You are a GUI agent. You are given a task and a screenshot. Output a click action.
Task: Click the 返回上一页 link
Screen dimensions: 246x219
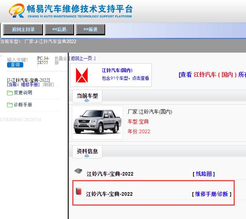pyautogui.click(x=82, y=58)
